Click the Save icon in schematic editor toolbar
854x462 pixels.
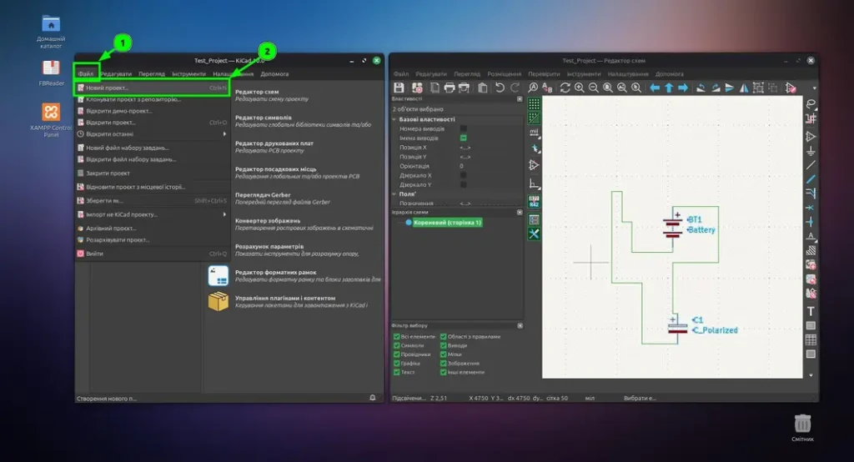399,88
